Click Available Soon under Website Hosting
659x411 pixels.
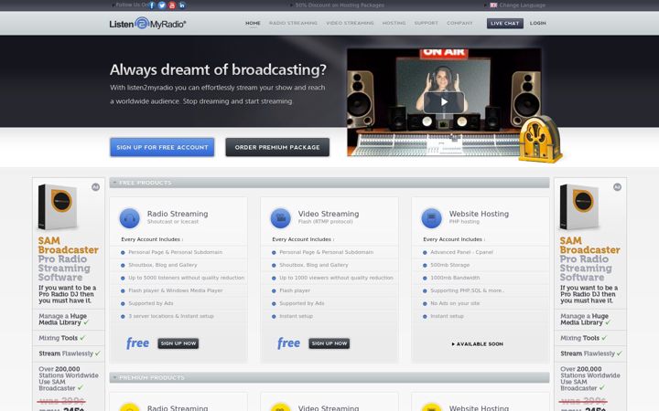click(478, 344)
